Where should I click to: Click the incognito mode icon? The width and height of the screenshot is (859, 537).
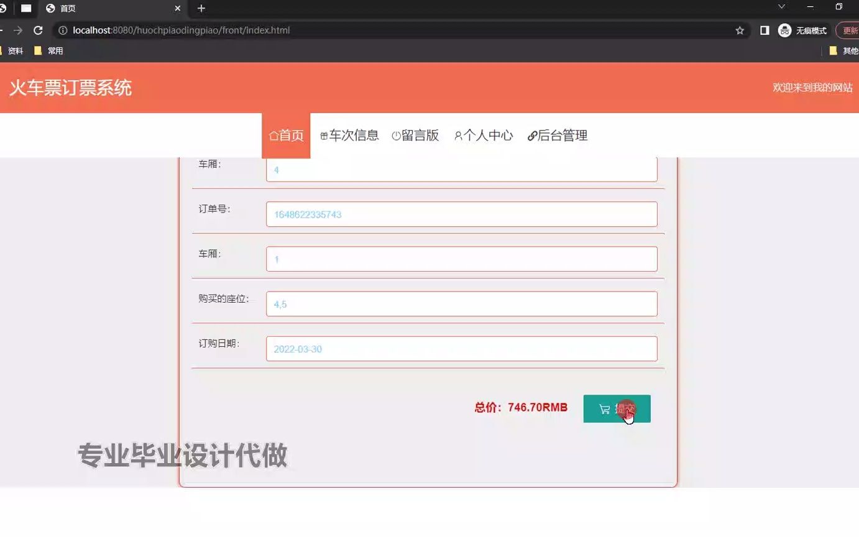point(785,30)
